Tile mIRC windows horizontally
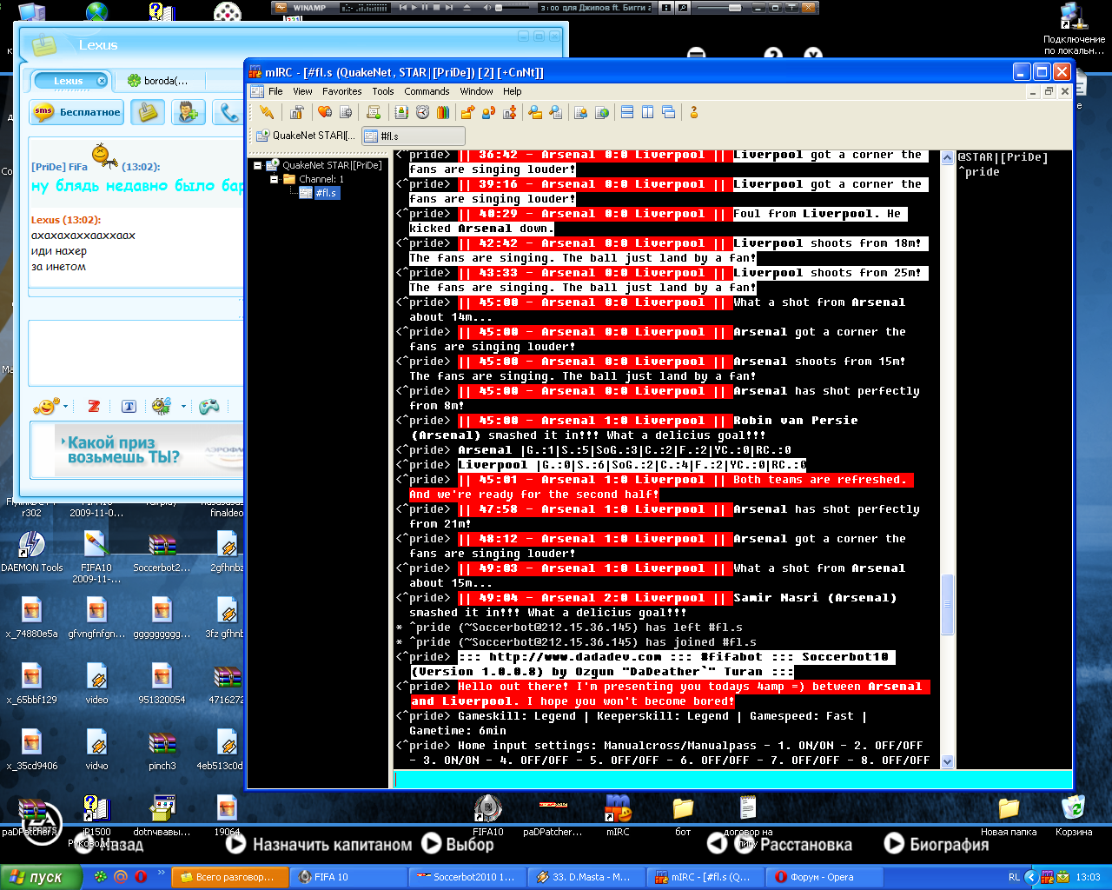This screenshot has width=1112, height=890. (627, 112)
